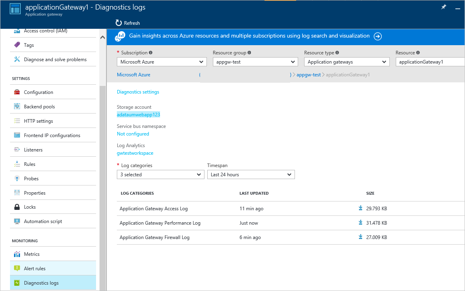Open the Diagnostics settings link
This screenshot has height=291, width=465.
click(x=138, y=92)
